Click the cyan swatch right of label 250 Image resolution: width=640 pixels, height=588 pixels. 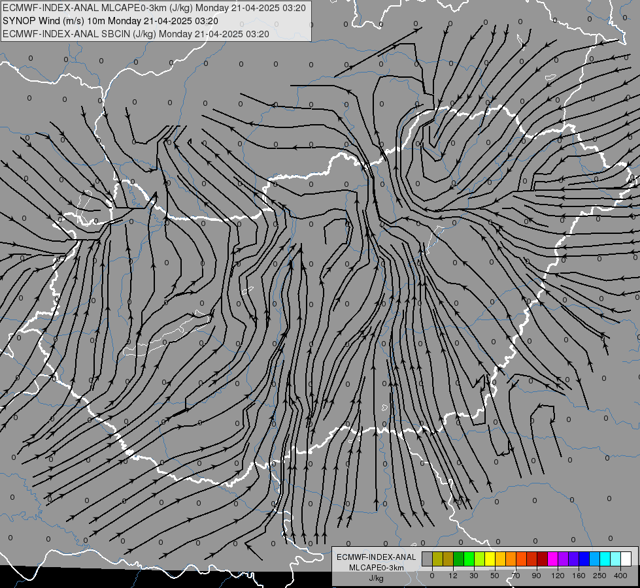click(x=605, y=559)
